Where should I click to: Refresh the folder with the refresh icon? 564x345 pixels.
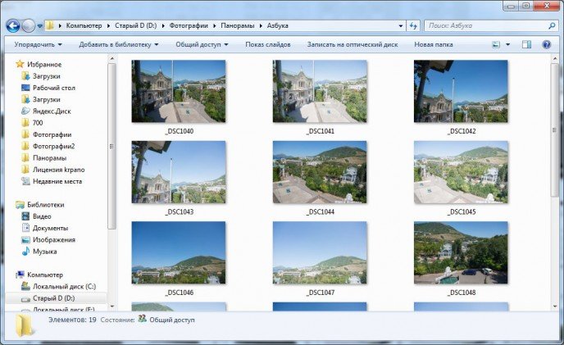tap(413, 25)
